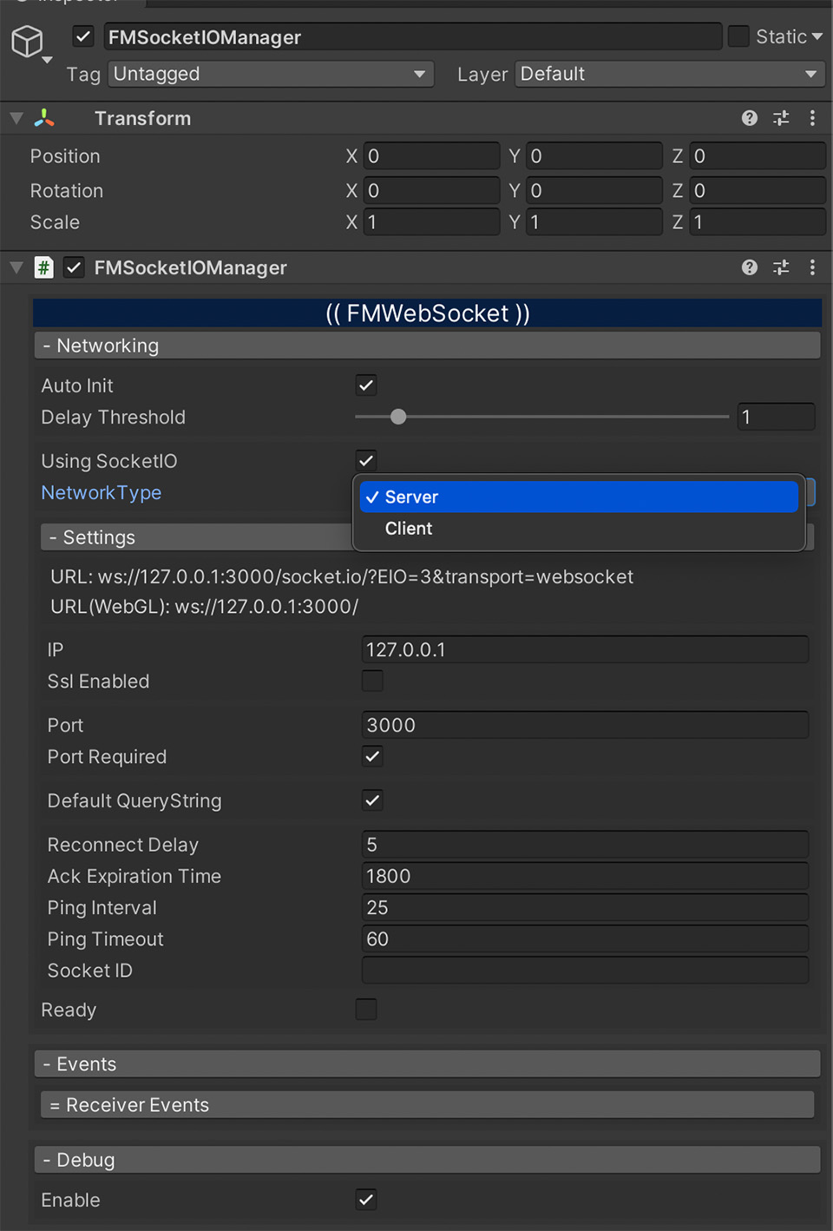Expand the Receiver Events section
Image resolution: width=833 pixels, height=1231 pixels.
427,1104
